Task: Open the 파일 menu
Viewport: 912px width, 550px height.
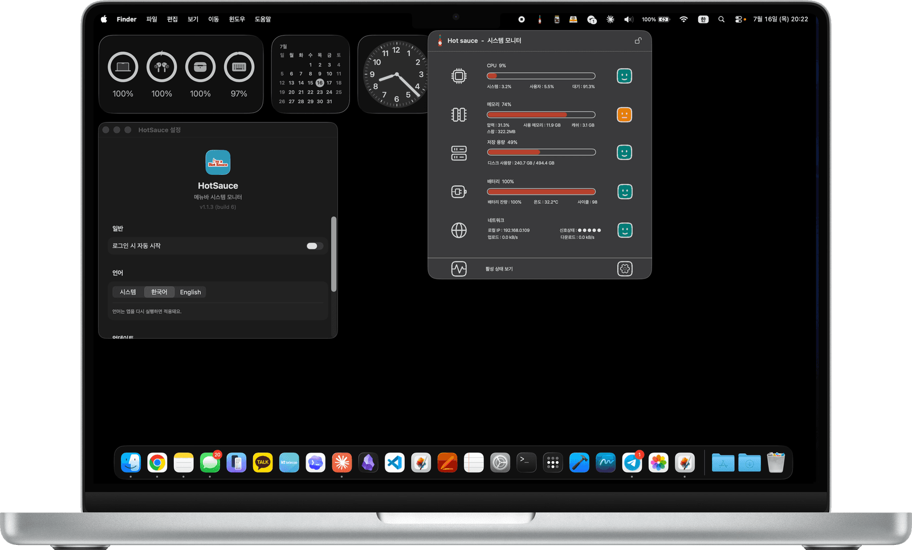Action: pos(152,19)
